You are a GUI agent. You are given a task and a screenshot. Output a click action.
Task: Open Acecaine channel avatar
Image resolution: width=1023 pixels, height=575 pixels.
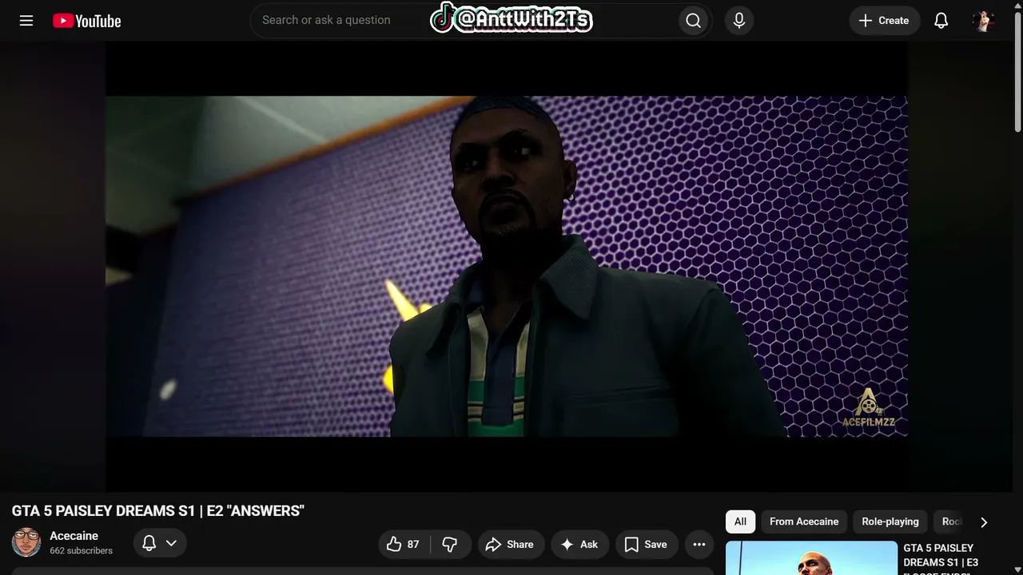pos(26,542)
